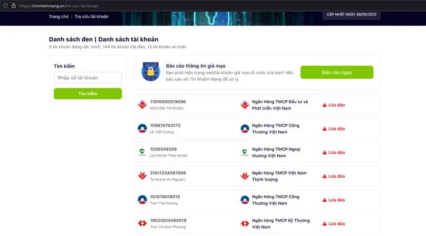Click account number 1030349209
Screen dimensions: 426x236
[163, 149]
